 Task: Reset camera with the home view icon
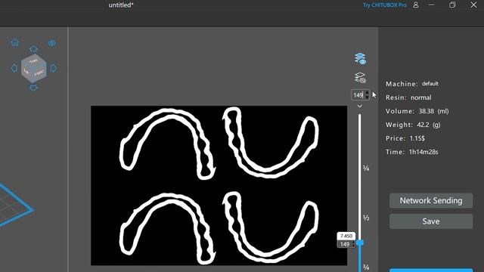[15, 42]
